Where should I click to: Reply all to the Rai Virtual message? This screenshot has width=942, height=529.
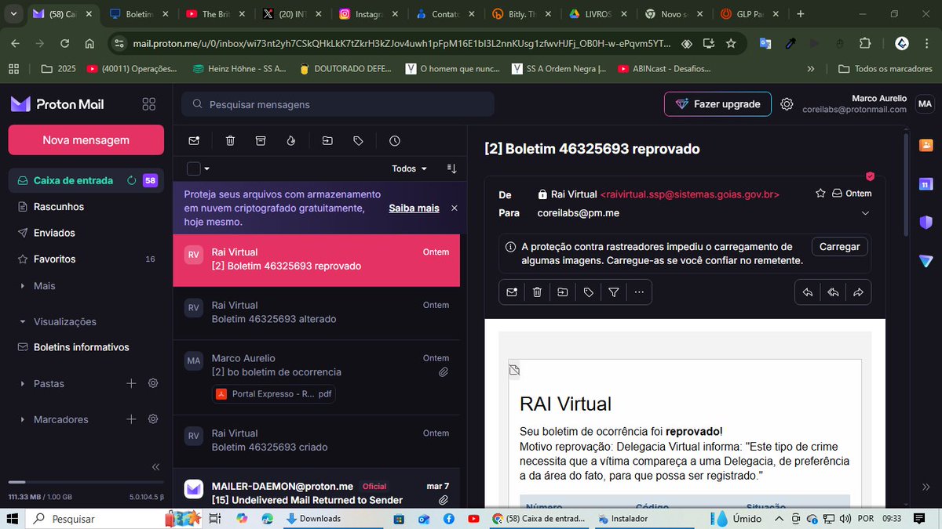pyautogui.click(x=833, y=292)
